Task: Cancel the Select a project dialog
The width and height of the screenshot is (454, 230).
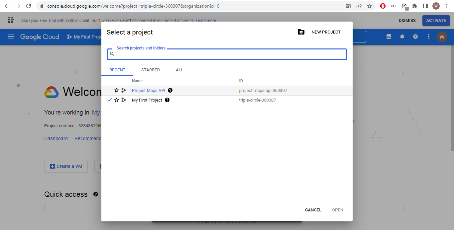Action: click(313, 210)
